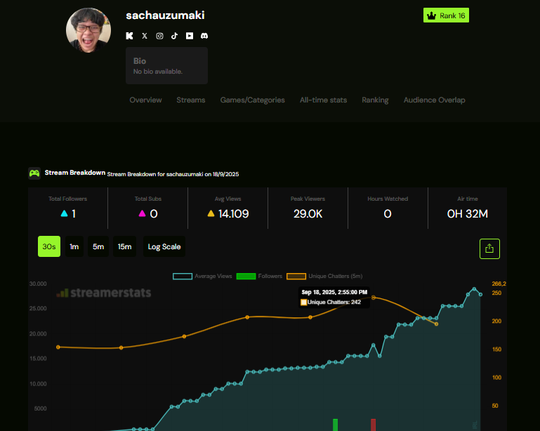This screenshot has width=540, height=431.
Task: Click the first orange Unique Chatters point
Action: click(x=58, y=347)
